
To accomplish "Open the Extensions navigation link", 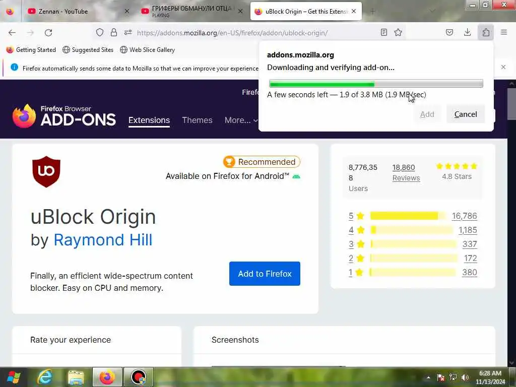I will coord(149,120).
